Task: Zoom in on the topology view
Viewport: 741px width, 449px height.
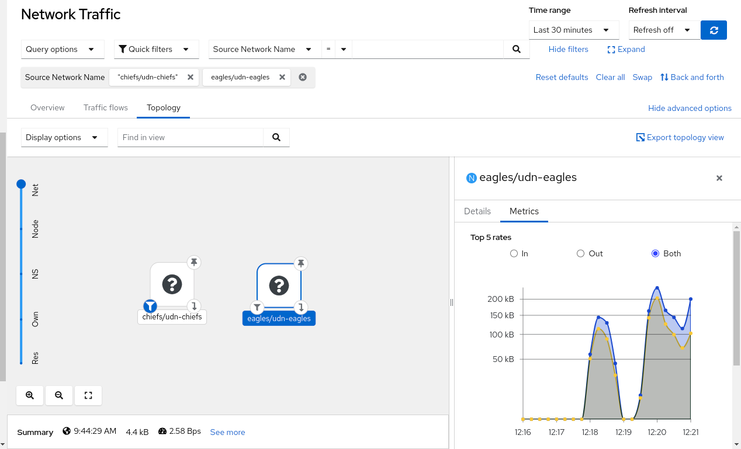Action: tap(30, 395)
